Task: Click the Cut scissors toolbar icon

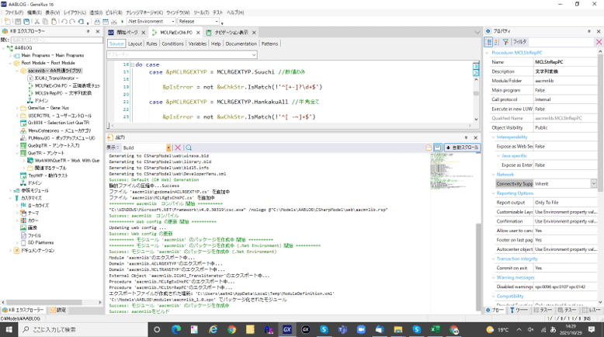Action: (37, 22)
